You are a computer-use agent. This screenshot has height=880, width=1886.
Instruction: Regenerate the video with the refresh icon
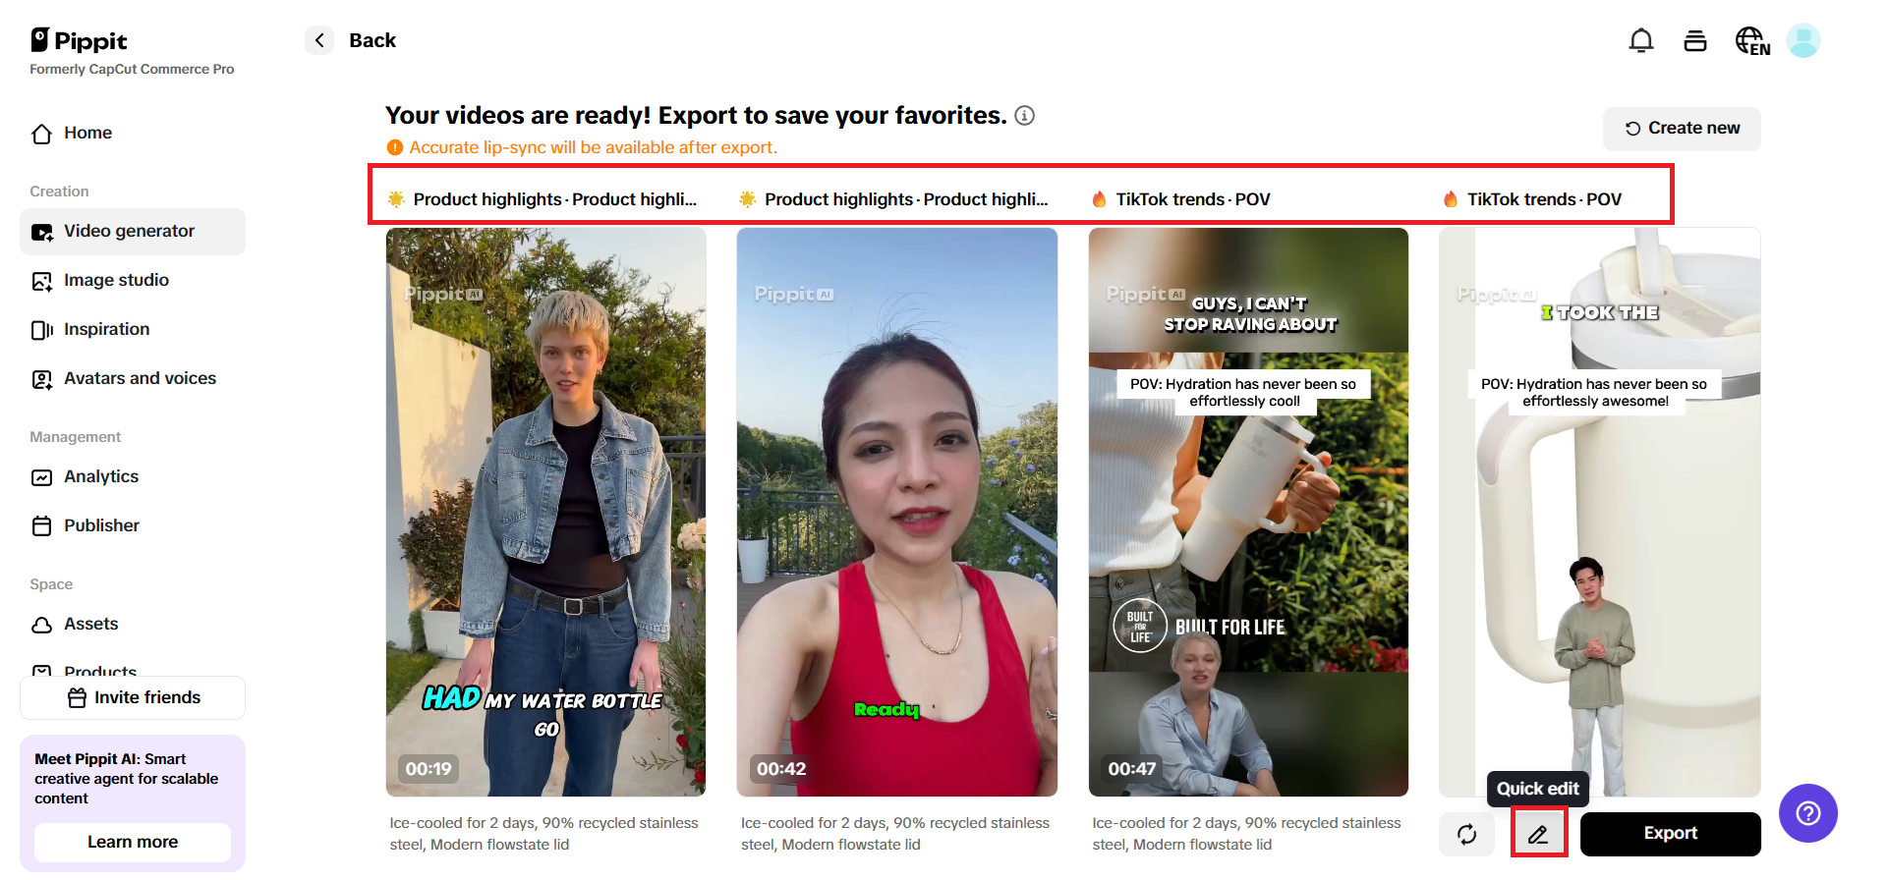(1466, 834)
